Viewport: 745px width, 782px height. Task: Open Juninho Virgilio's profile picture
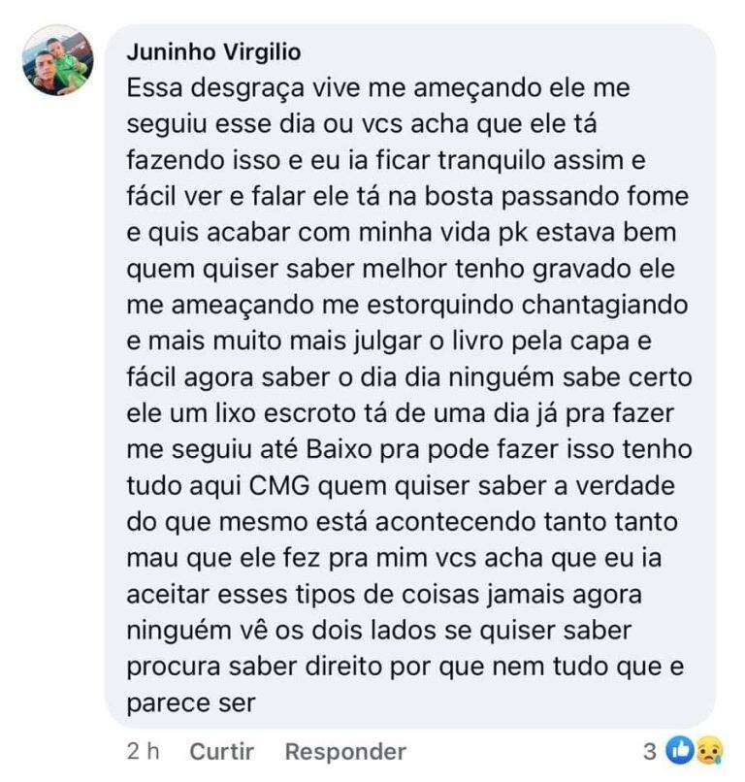[x=58, y=60]
